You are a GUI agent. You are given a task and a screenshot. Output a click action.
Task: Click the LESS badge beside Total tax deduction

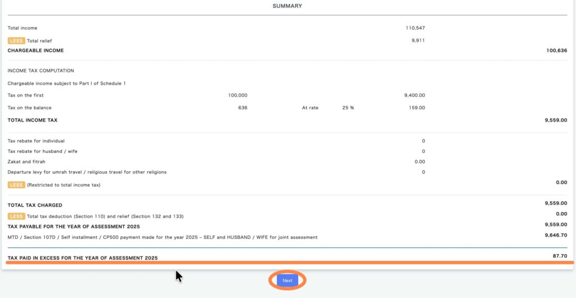(x=16, y=216)
